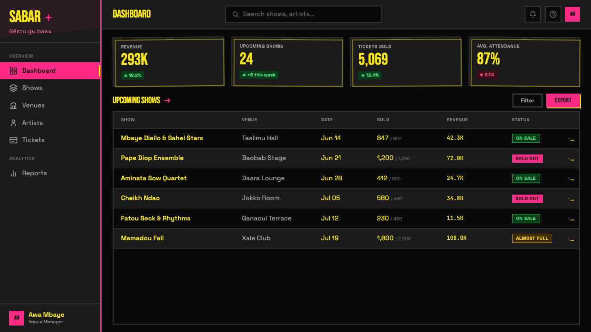Viewport: 591px width, 332px height.
Task: Select the Mamadou Fall show
Action: [142, 238]
